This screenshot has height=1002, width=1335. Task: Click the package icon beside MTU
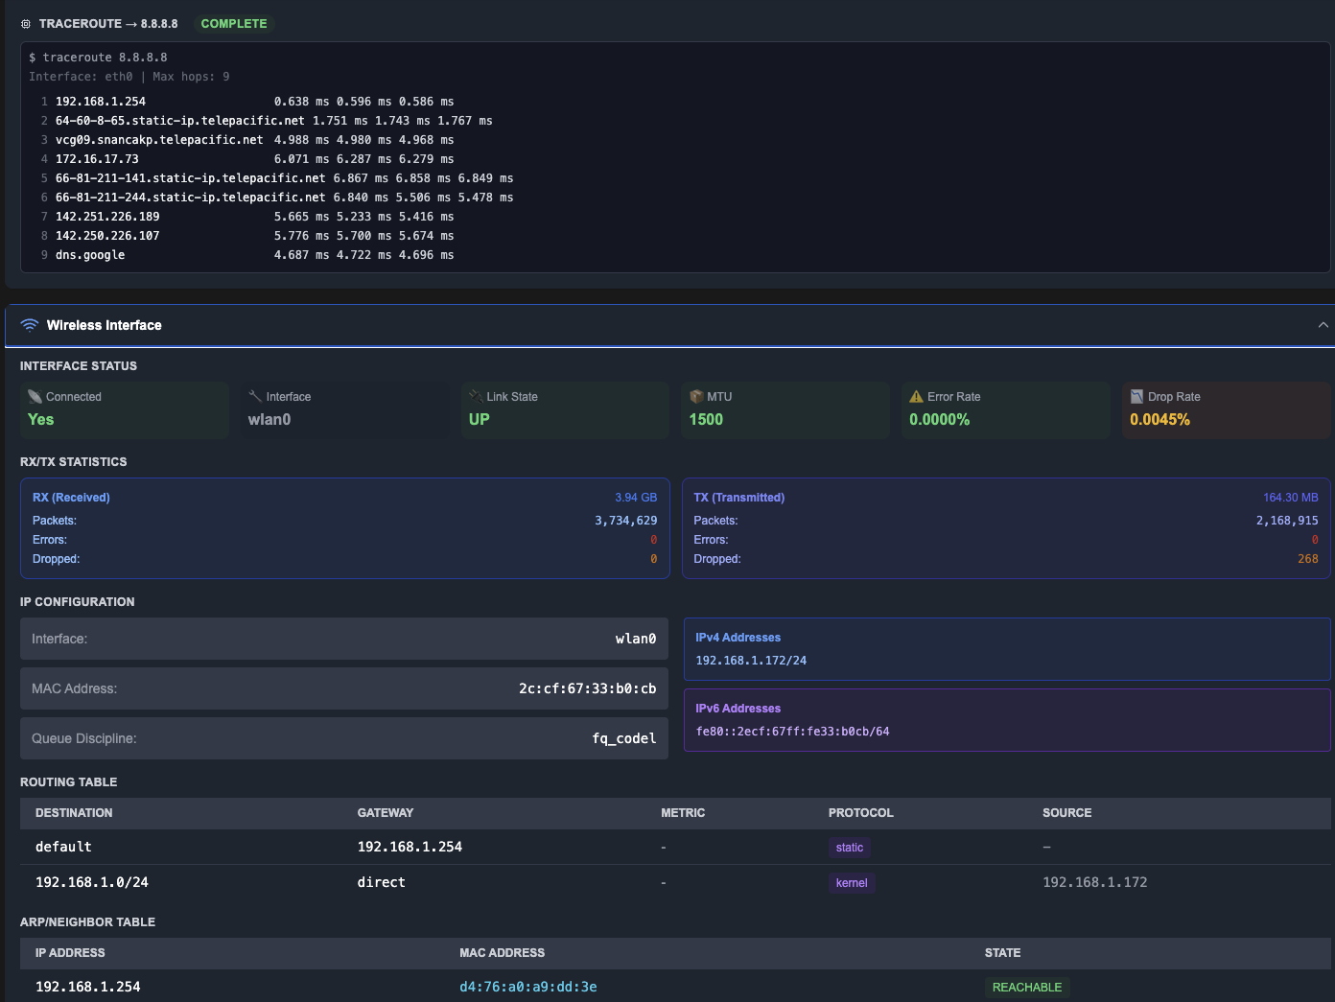pos(696,397)
